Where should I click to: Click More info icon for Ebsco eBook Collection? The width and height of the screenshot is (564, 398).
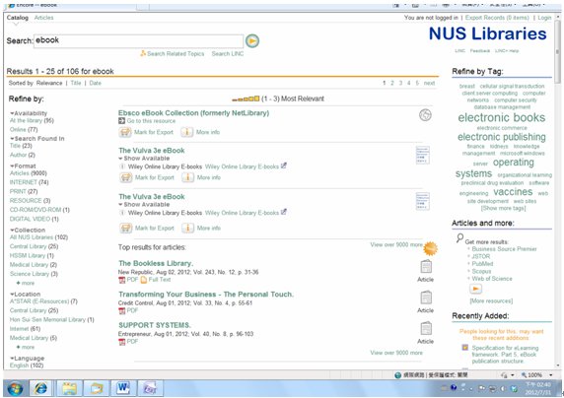[187, 132]
